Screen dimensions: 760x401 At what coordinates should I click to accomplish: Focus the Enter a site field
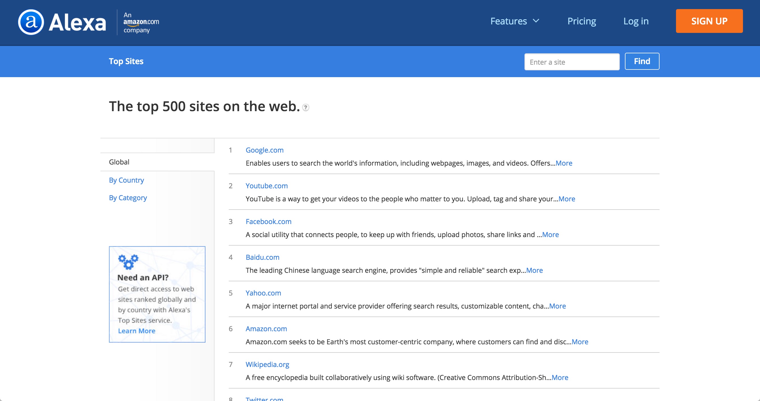click(572, 62)
